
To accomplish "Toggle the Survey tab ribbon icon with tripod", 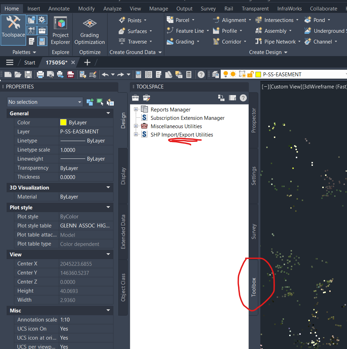I will point(32,31).
